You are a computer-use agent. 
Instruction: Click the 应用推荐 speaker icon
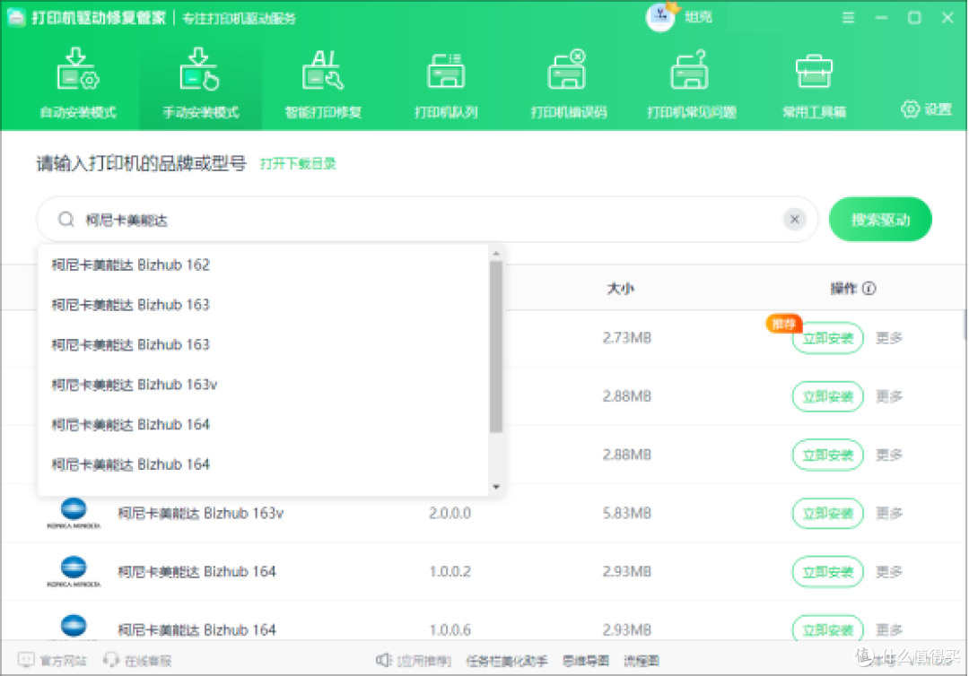pyautogui.click(x=384, y=661)
